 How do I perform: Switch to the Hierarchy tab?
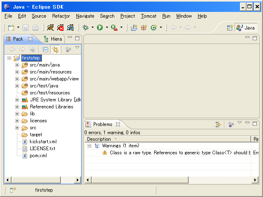[x=53, y=39]
